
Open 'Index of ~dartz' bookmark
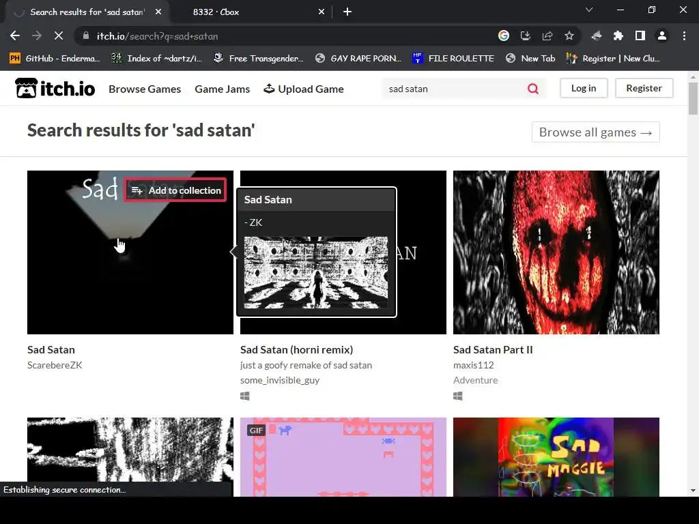(156, 59)
